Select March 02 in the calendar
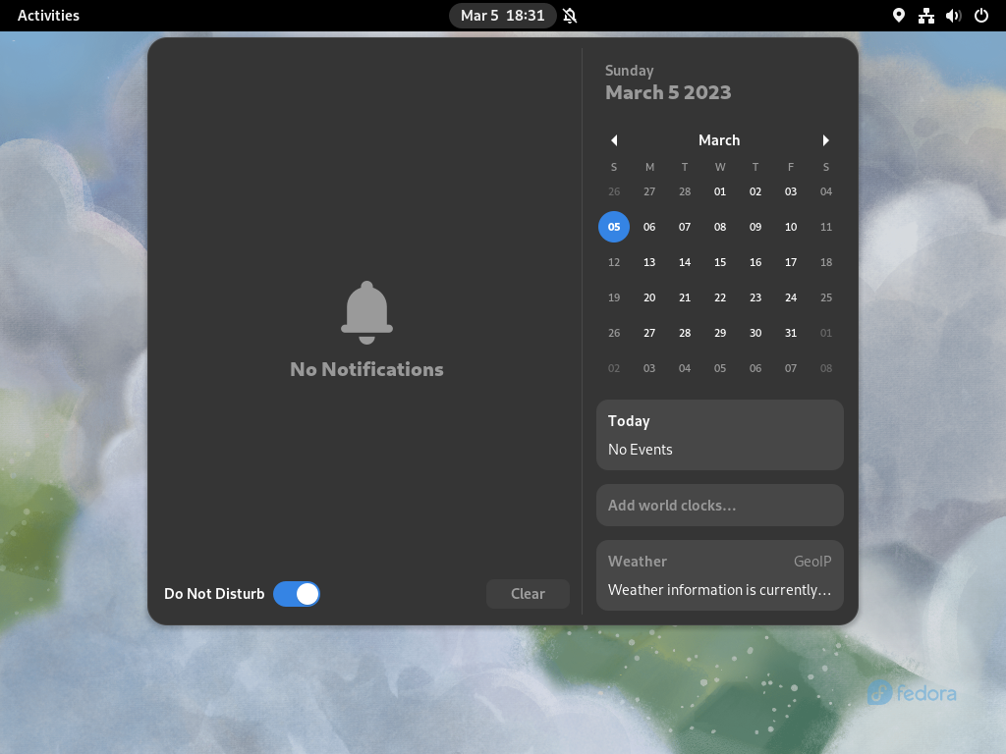The height and width of the screenshot is (754, 1006). (x=755, y=191)
